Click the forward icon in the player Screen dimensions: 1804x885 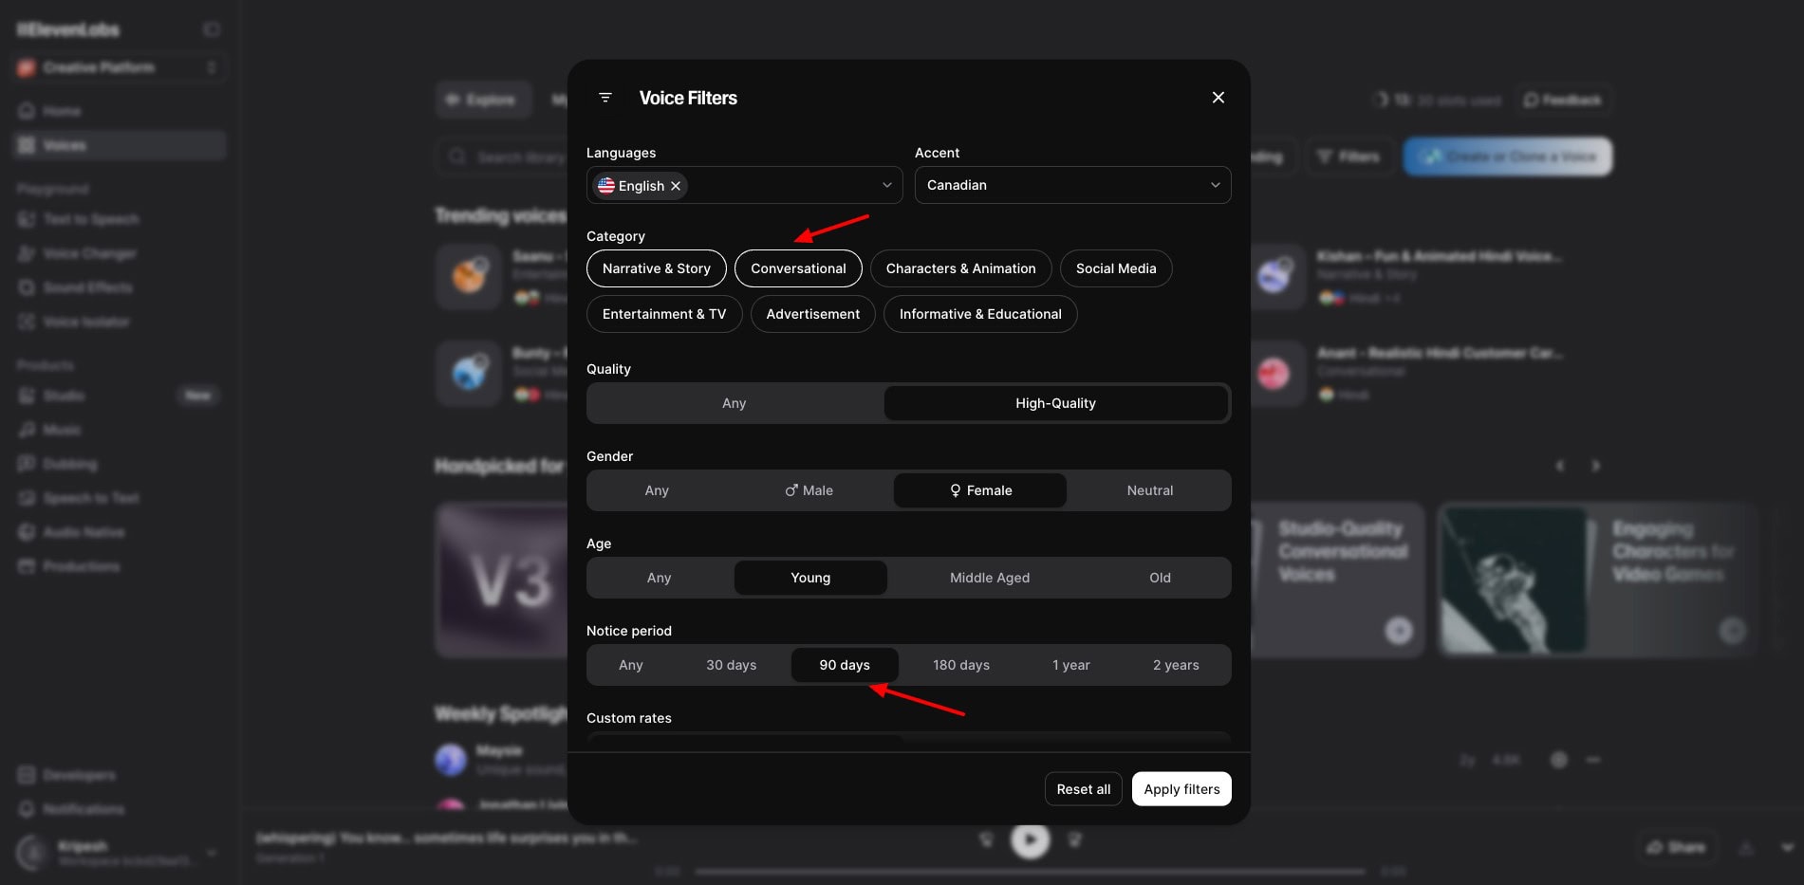point(1074,839)
